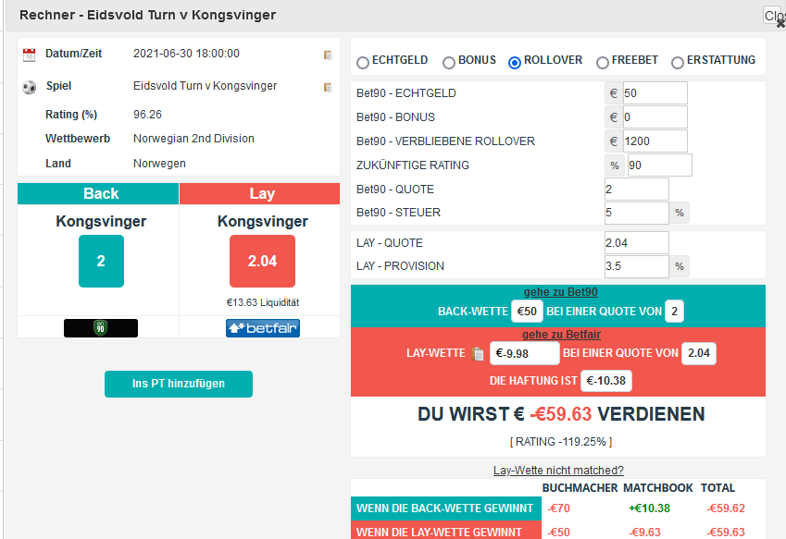Image resolution: width=786 pixels, height=539 pixels.
Task: Edit the VERBLIEBENE ROLLOVER amount field
Action: tap(655, 141)
